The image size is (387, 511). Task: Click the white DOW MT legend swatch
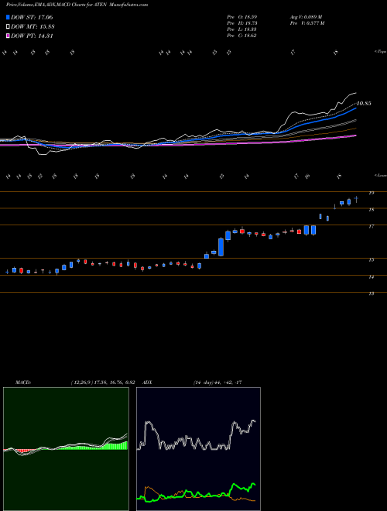9,27
